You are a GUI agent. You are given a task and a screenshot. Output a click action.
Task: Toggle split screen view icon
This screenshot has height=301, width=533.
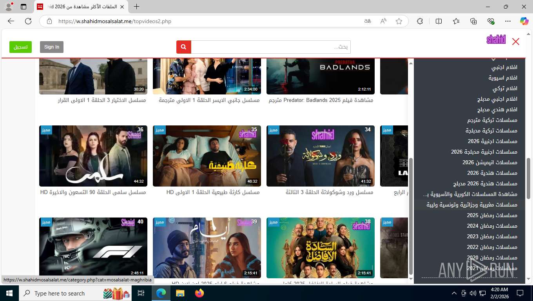click(x=439, y=21)
